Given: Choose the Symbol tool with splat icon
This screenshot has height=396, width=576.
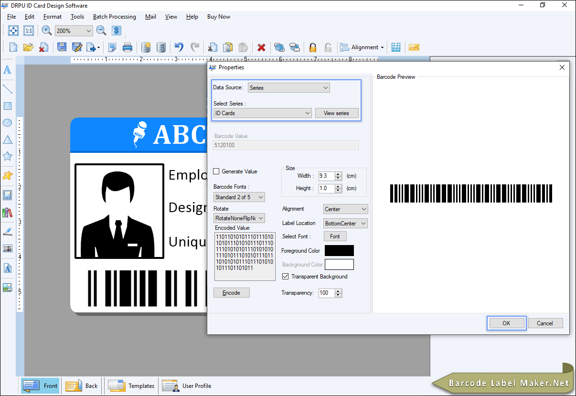Looking at the screenshot, I should coord(7,175).
